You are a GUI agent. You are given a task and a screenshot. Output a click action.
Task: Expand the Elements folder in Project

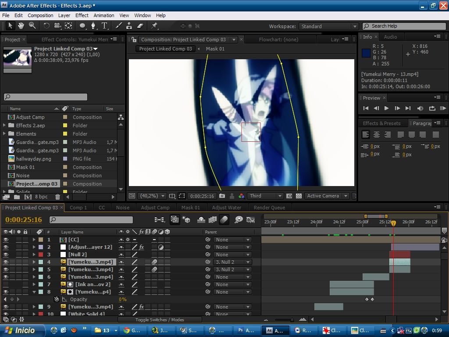click(4, 133)
